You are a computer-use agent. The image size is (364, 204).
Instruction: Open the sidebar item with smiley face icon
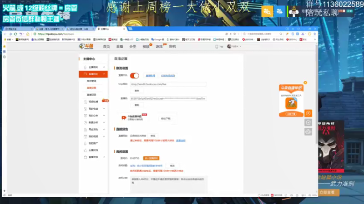click(93, 102)
